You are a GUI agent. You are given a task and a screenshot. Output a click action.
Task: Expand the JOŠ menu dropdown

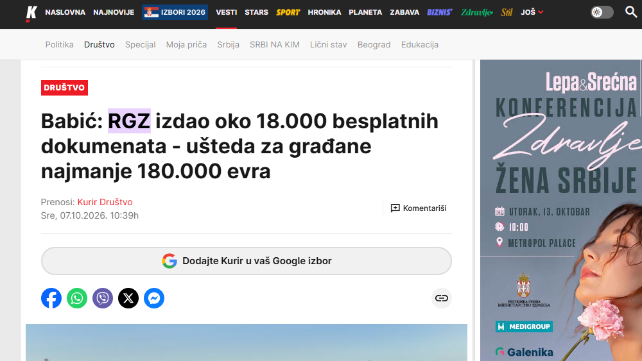[532, 12]
